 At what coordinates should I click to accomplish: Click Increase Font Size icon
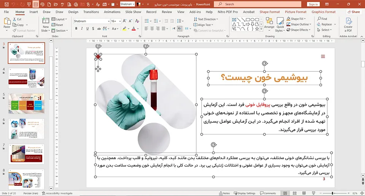tap(125, 21)
